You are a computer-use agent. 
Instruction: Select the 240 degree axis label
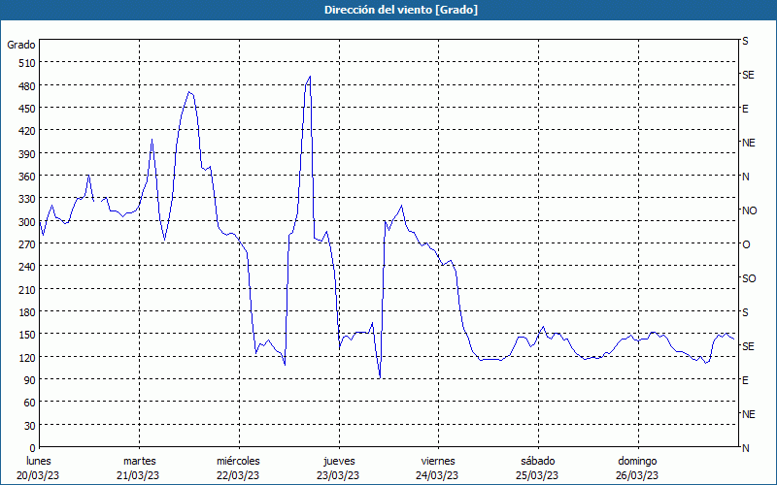[x=27, y=268]
